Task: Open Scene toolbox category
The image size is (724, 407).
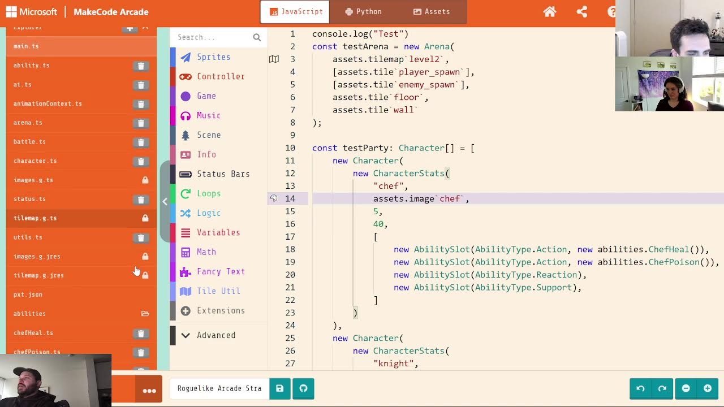Action: click(x=218, y=135)
